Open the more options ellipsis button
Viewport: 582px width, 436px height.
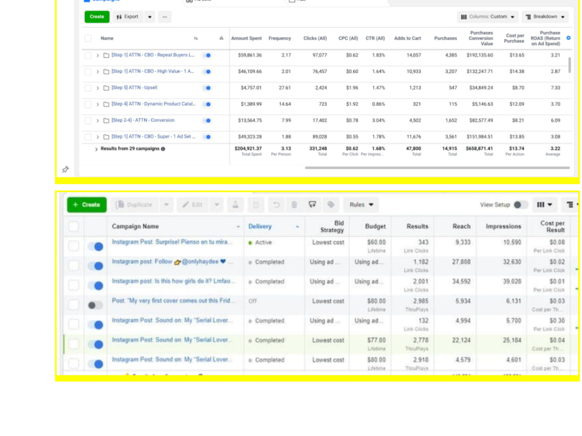[165, 17]
